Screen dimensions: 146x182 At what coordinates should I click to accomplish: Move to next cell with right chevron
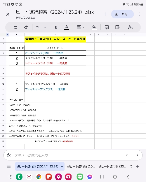tap(137, 155)
